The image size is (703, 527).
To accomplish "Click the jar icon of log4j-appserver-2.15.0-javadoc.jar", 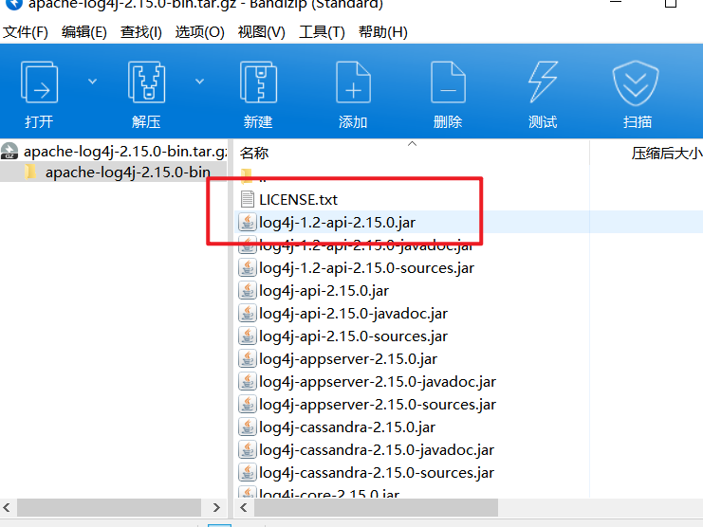I will tap(247, 381).
